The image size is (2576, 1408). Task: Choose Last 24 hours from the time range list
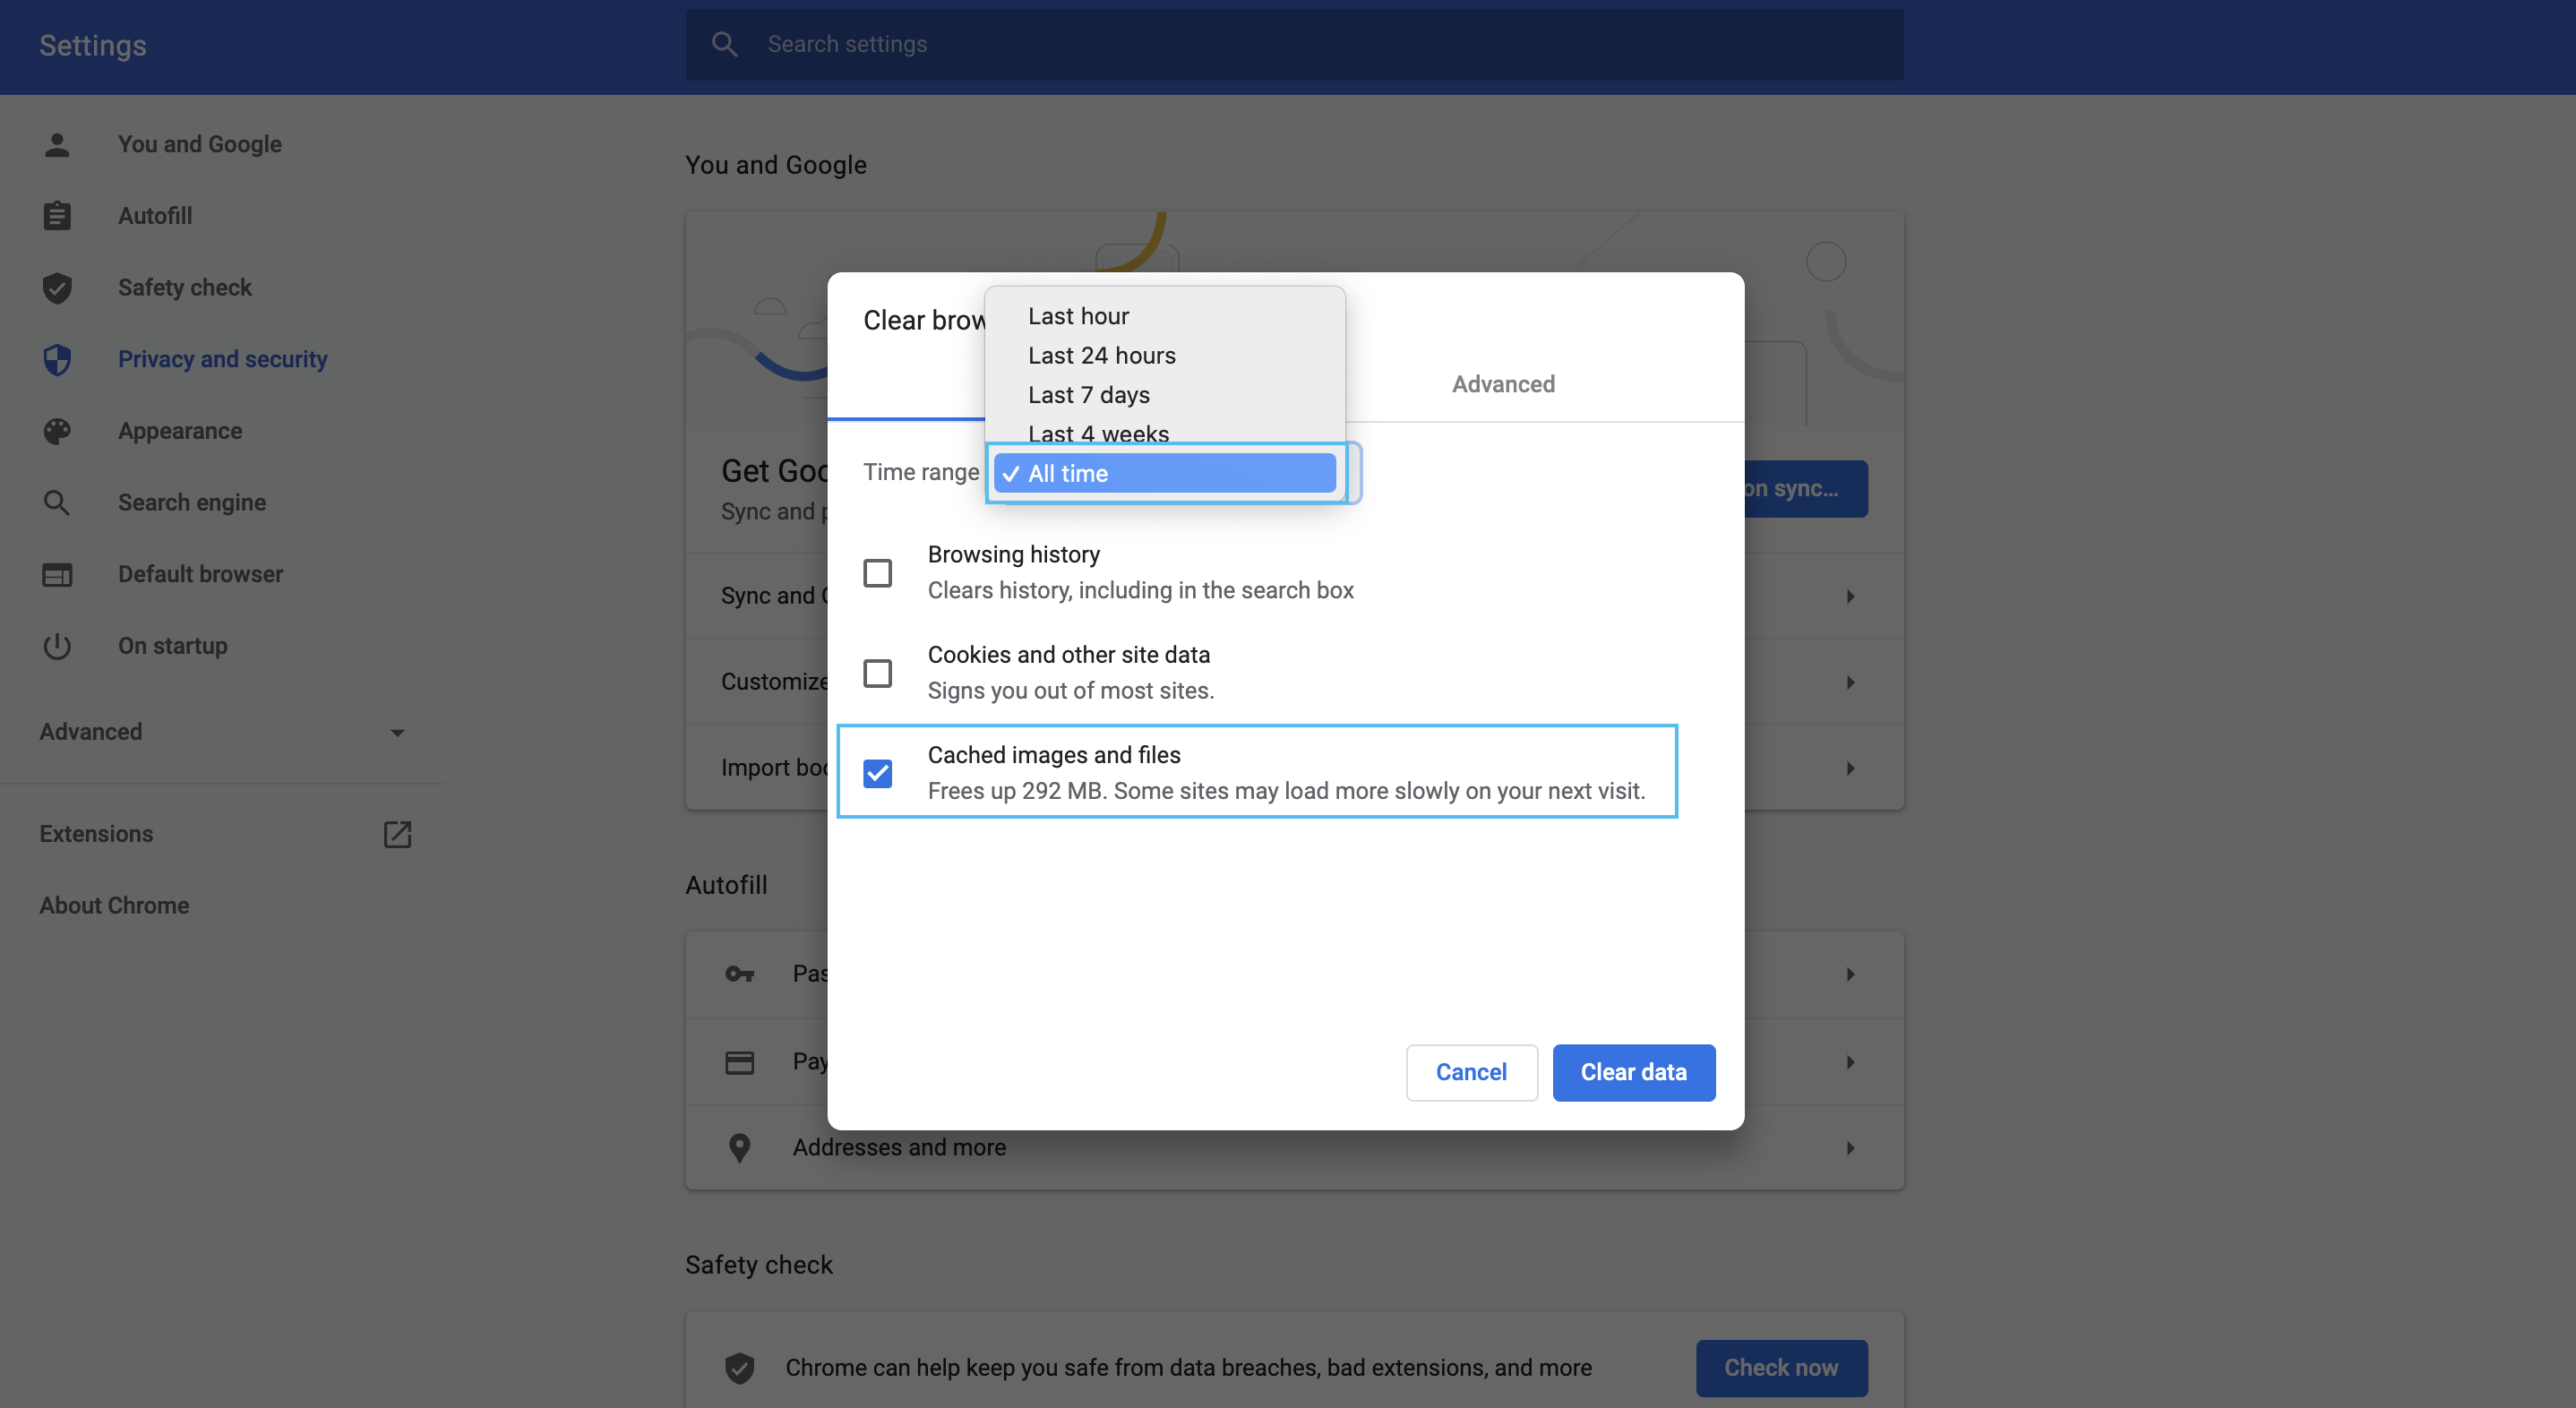click(x=1164, y=355)
